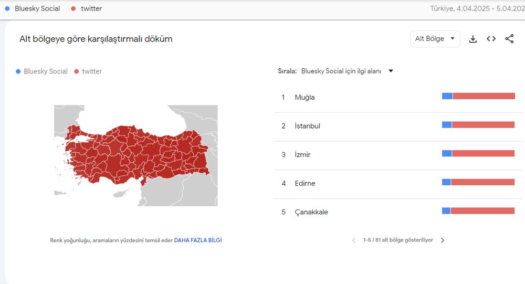Open the DAHA FAZLA BİLGİ link
The height and width of the screenshot is (284, 525).
[x=198, y=240]
